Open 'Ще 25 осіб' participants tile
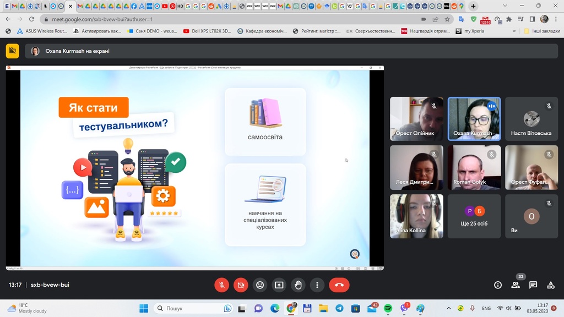The width and height of the screenshot is (564, 317). [x=474, y=216]
